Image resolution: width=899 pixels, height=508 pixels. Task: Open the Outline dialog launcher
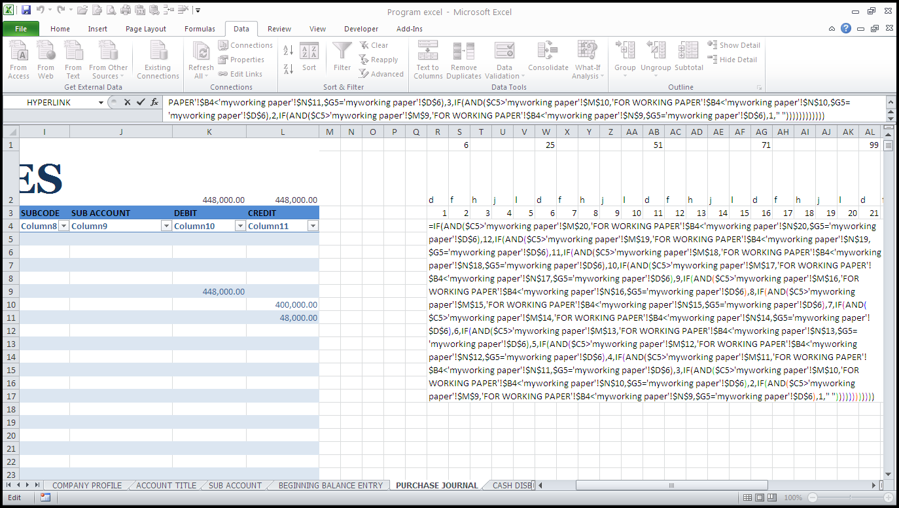[x=760, y=87]
